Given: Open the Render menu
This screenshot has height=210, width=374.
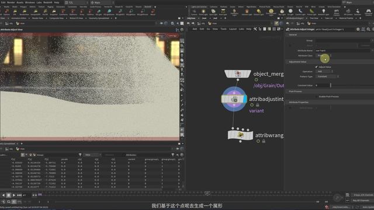Looking at the screenshot, I should [x=11, y=2].
